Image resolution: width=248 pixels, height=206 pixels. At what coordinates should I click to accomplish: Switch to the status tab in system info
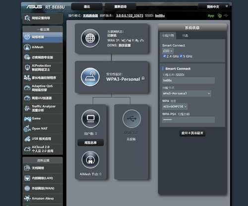point(185,36)
